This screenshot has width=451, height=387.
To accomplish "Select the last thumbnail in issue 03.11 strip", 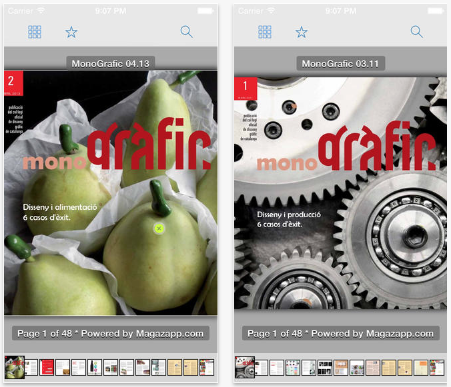I will point(437,368).
